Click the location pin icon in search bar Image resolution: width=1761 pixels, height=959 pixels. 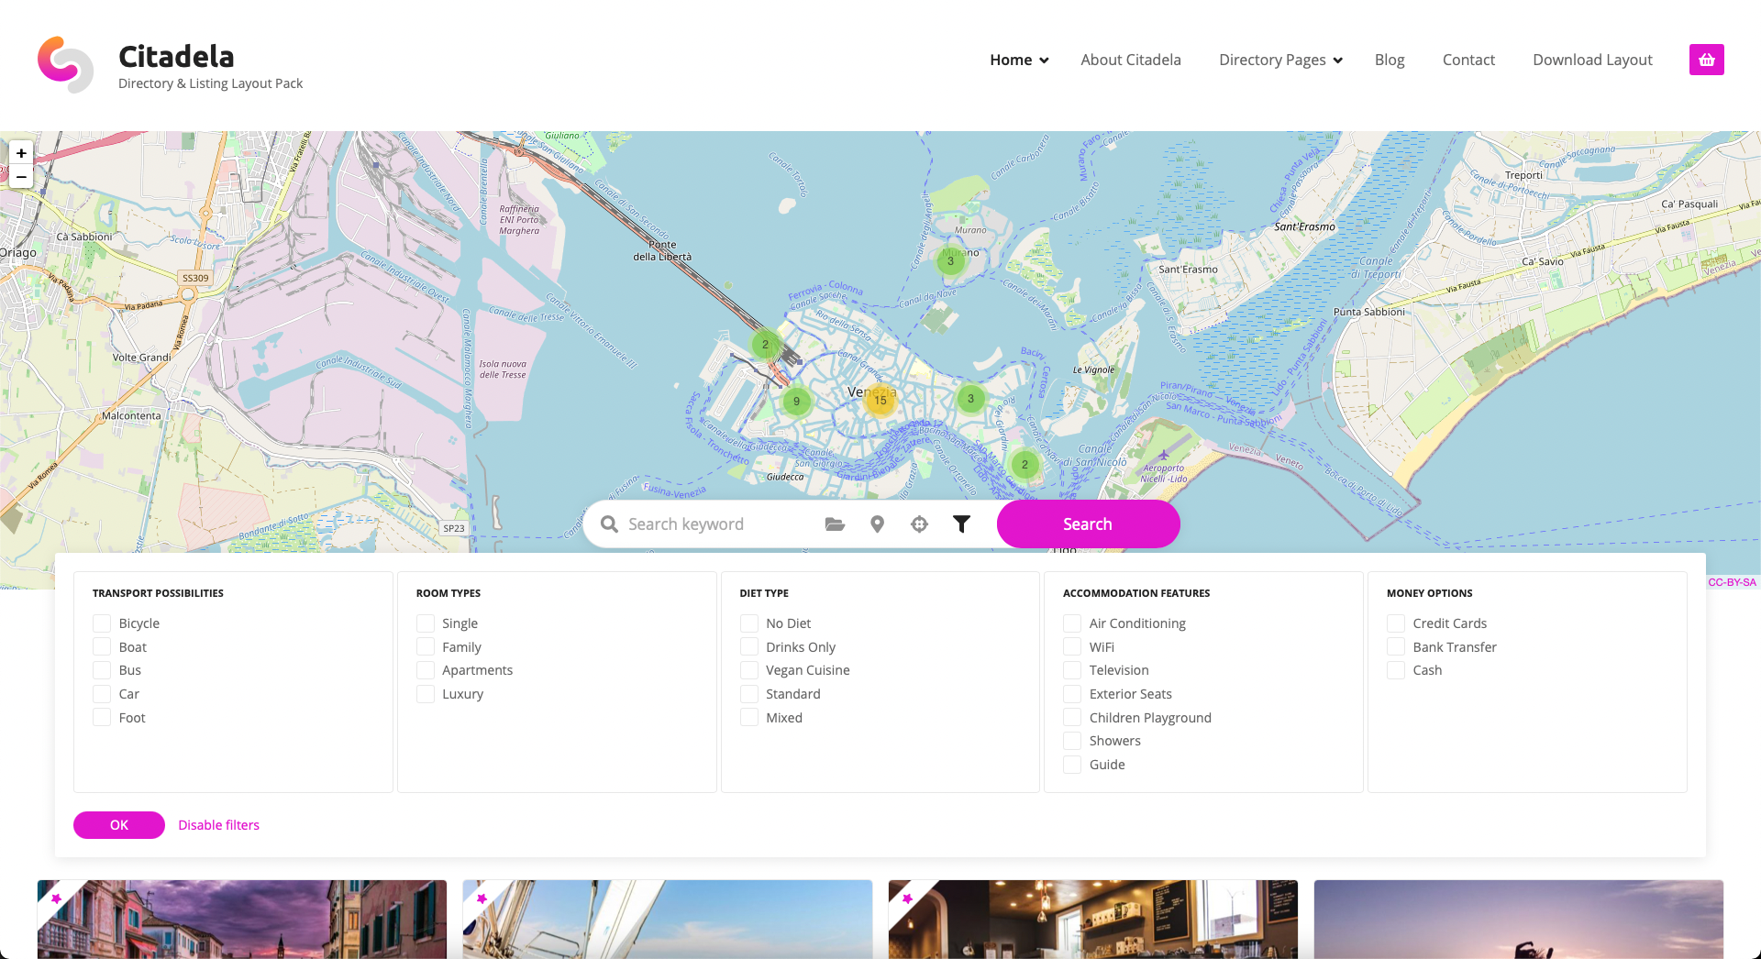tap(877, 524)
